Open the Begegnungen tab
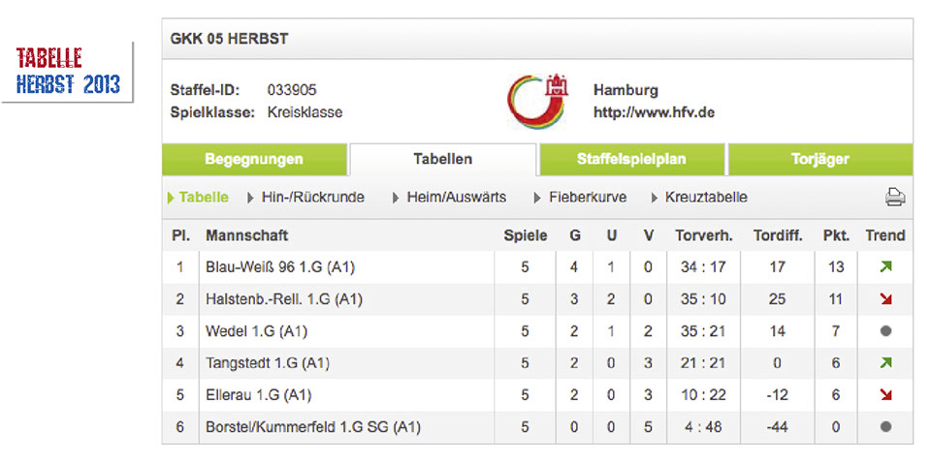931x465 pixels. pos(254,160)
